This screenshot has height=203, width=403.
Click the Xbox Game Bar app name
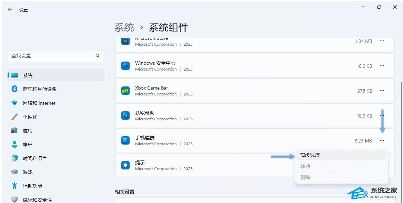[x=151, y=88]
